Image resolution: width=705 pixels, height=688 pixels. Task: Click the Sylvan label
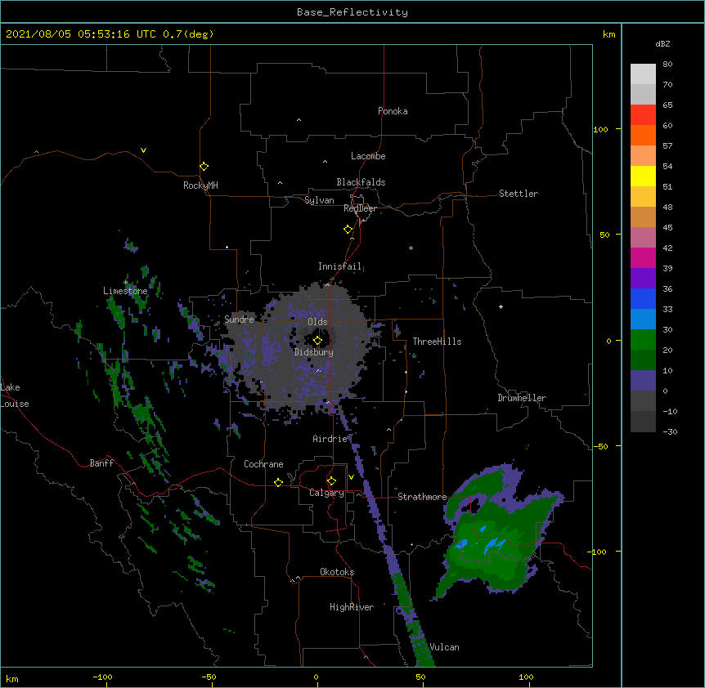pos(319,200)
